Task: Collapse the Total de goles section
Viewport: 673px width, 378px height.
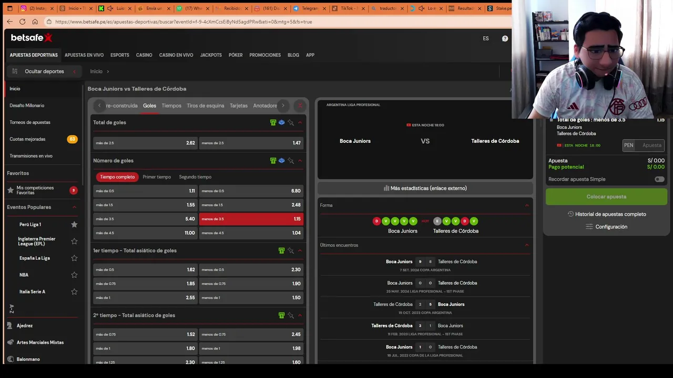Action: coord(300,122)
